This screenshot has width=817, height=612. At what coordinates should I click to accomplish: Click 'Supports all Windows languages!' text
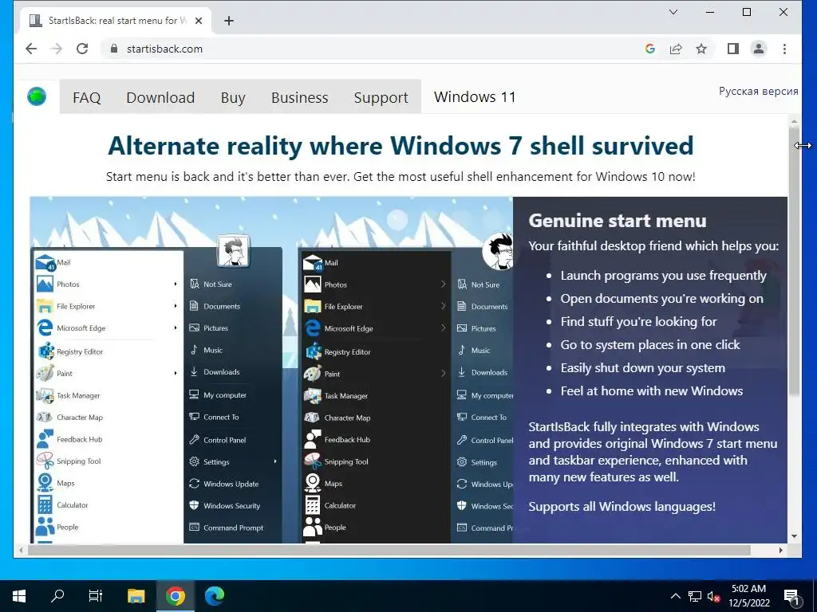[x=622, y=506]
